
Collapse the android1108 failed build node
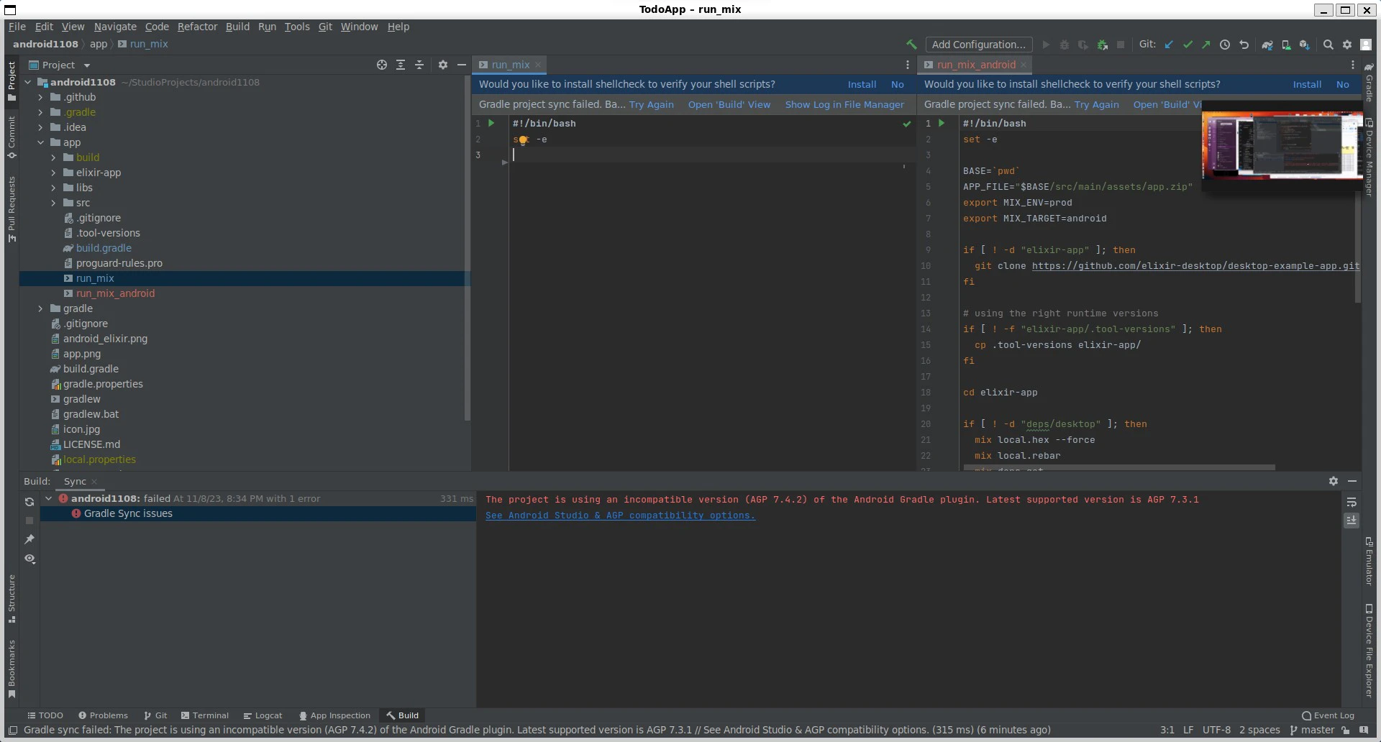48,498
